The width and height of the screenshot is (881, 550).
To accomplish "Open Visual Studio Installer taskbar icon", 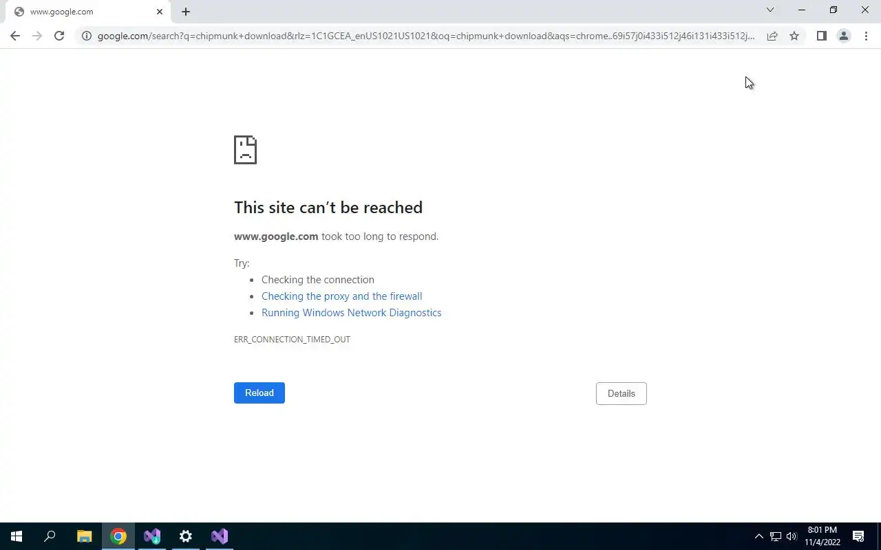I will click(x=152, y=536).
